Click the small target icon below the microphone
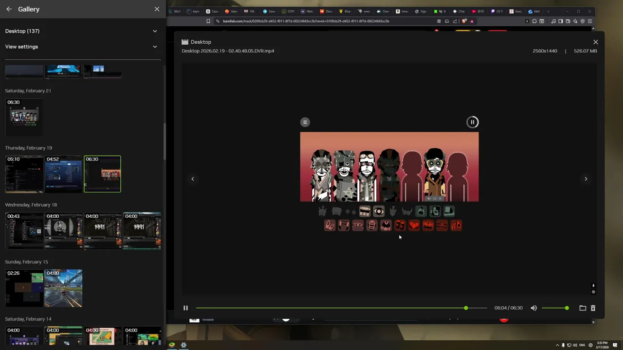Viewport: 623px width, 350px height. coord(593,292)
